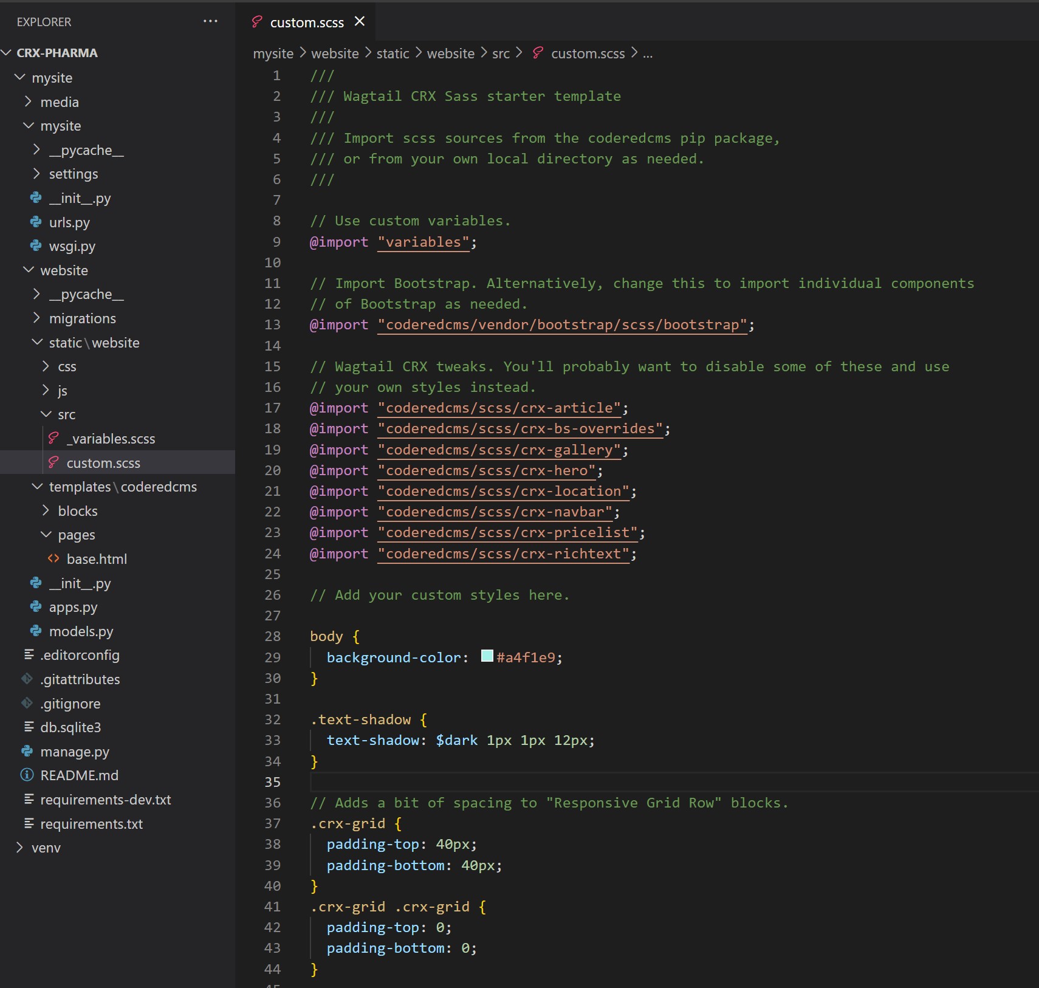
Task: Click the src breadcrumb segment
Action: tap(501, 53)
